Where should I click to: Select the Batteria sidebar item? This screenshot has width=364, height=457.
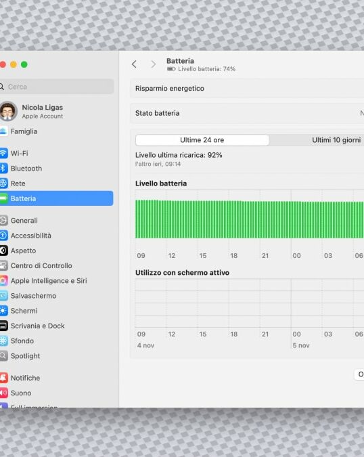coord(56,198)
